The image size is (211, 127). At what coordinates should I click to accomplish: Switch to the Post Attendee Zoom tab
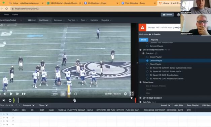pyautogui.click(x=139, y=3)
